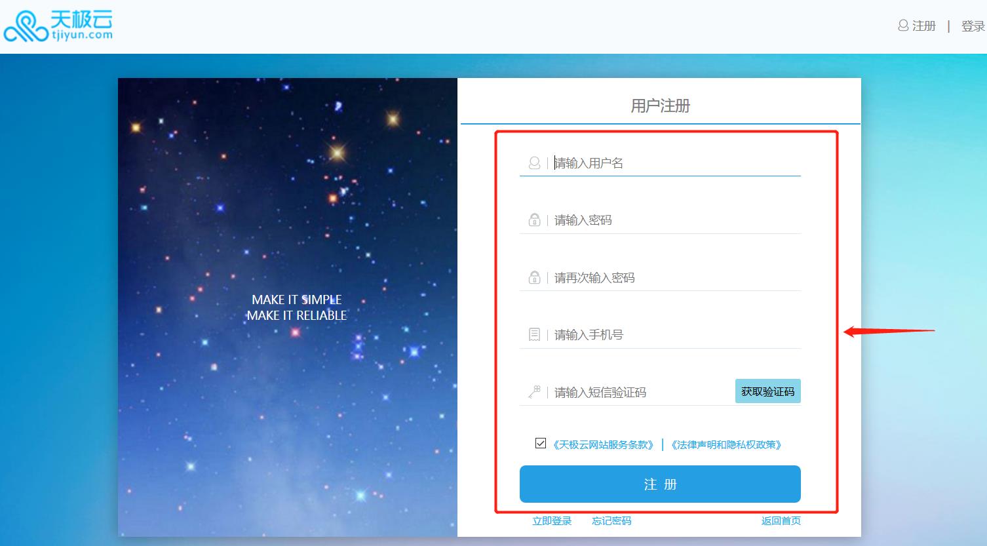Click the user avatar icon in username row
Screen dimensions: 987x546
[x=535, y=163]
